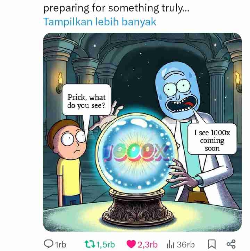Click the 1,5rb retweet count
The height and width of the screenshot is (251, 250).
[106, 245]
